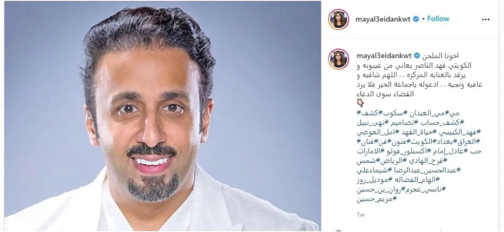Click the verified badge beside header username
Screen dimensions: 504x232
tap(416, 19)
